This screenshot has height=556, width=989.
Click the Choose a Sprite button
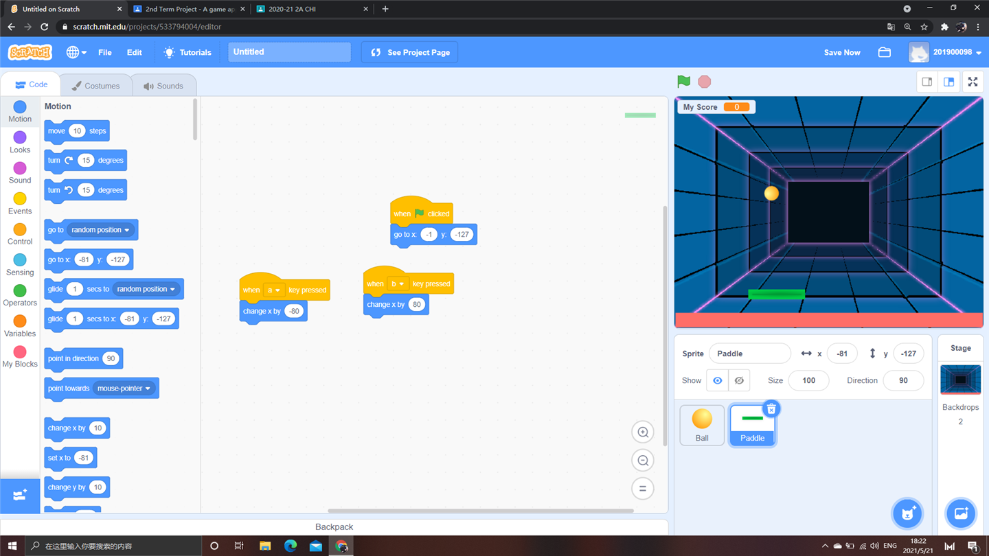point(907,513)
